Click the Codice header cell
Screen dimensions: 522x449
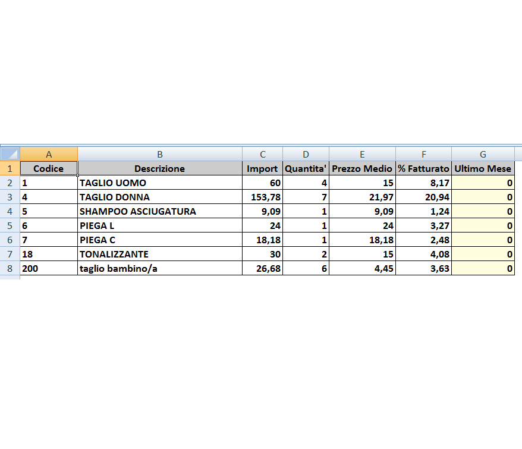(x=49, y=168)
